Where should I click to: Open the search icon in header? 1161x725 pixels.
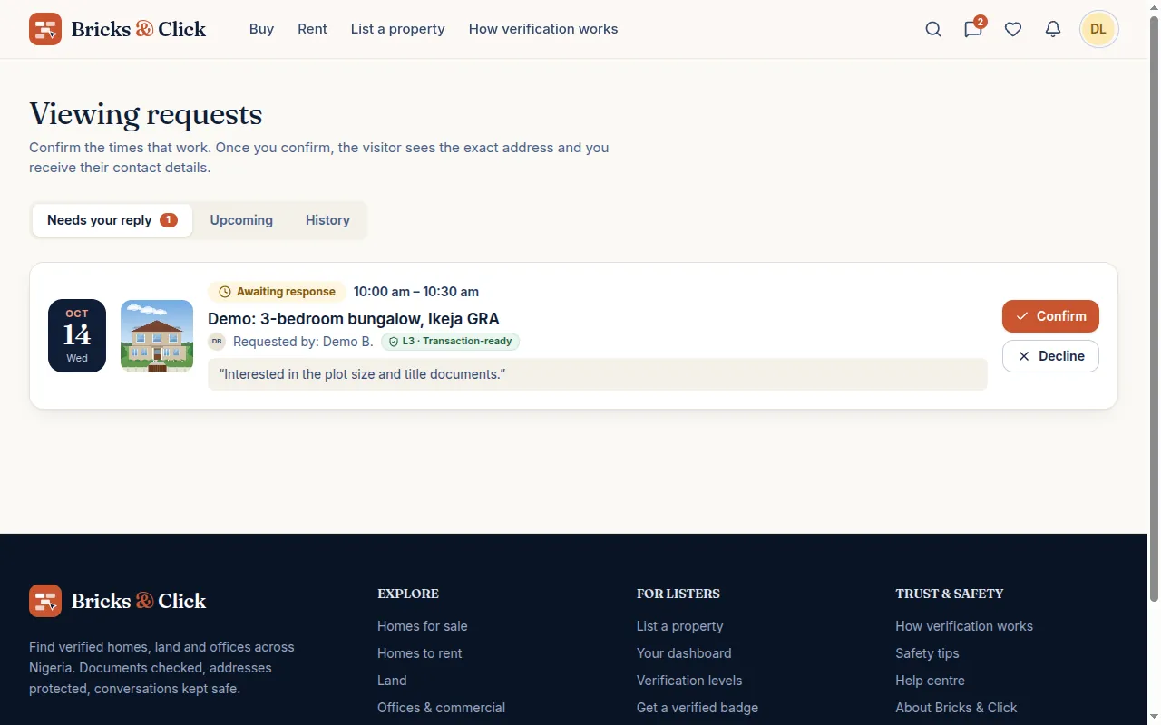coord(933,29)
